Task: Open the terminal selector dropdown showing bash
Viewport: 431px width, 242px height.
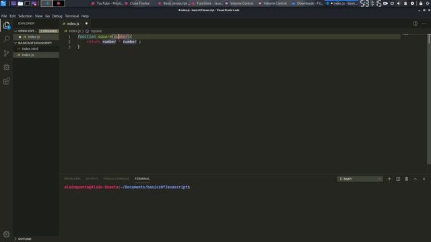Action: pos(360,179)
